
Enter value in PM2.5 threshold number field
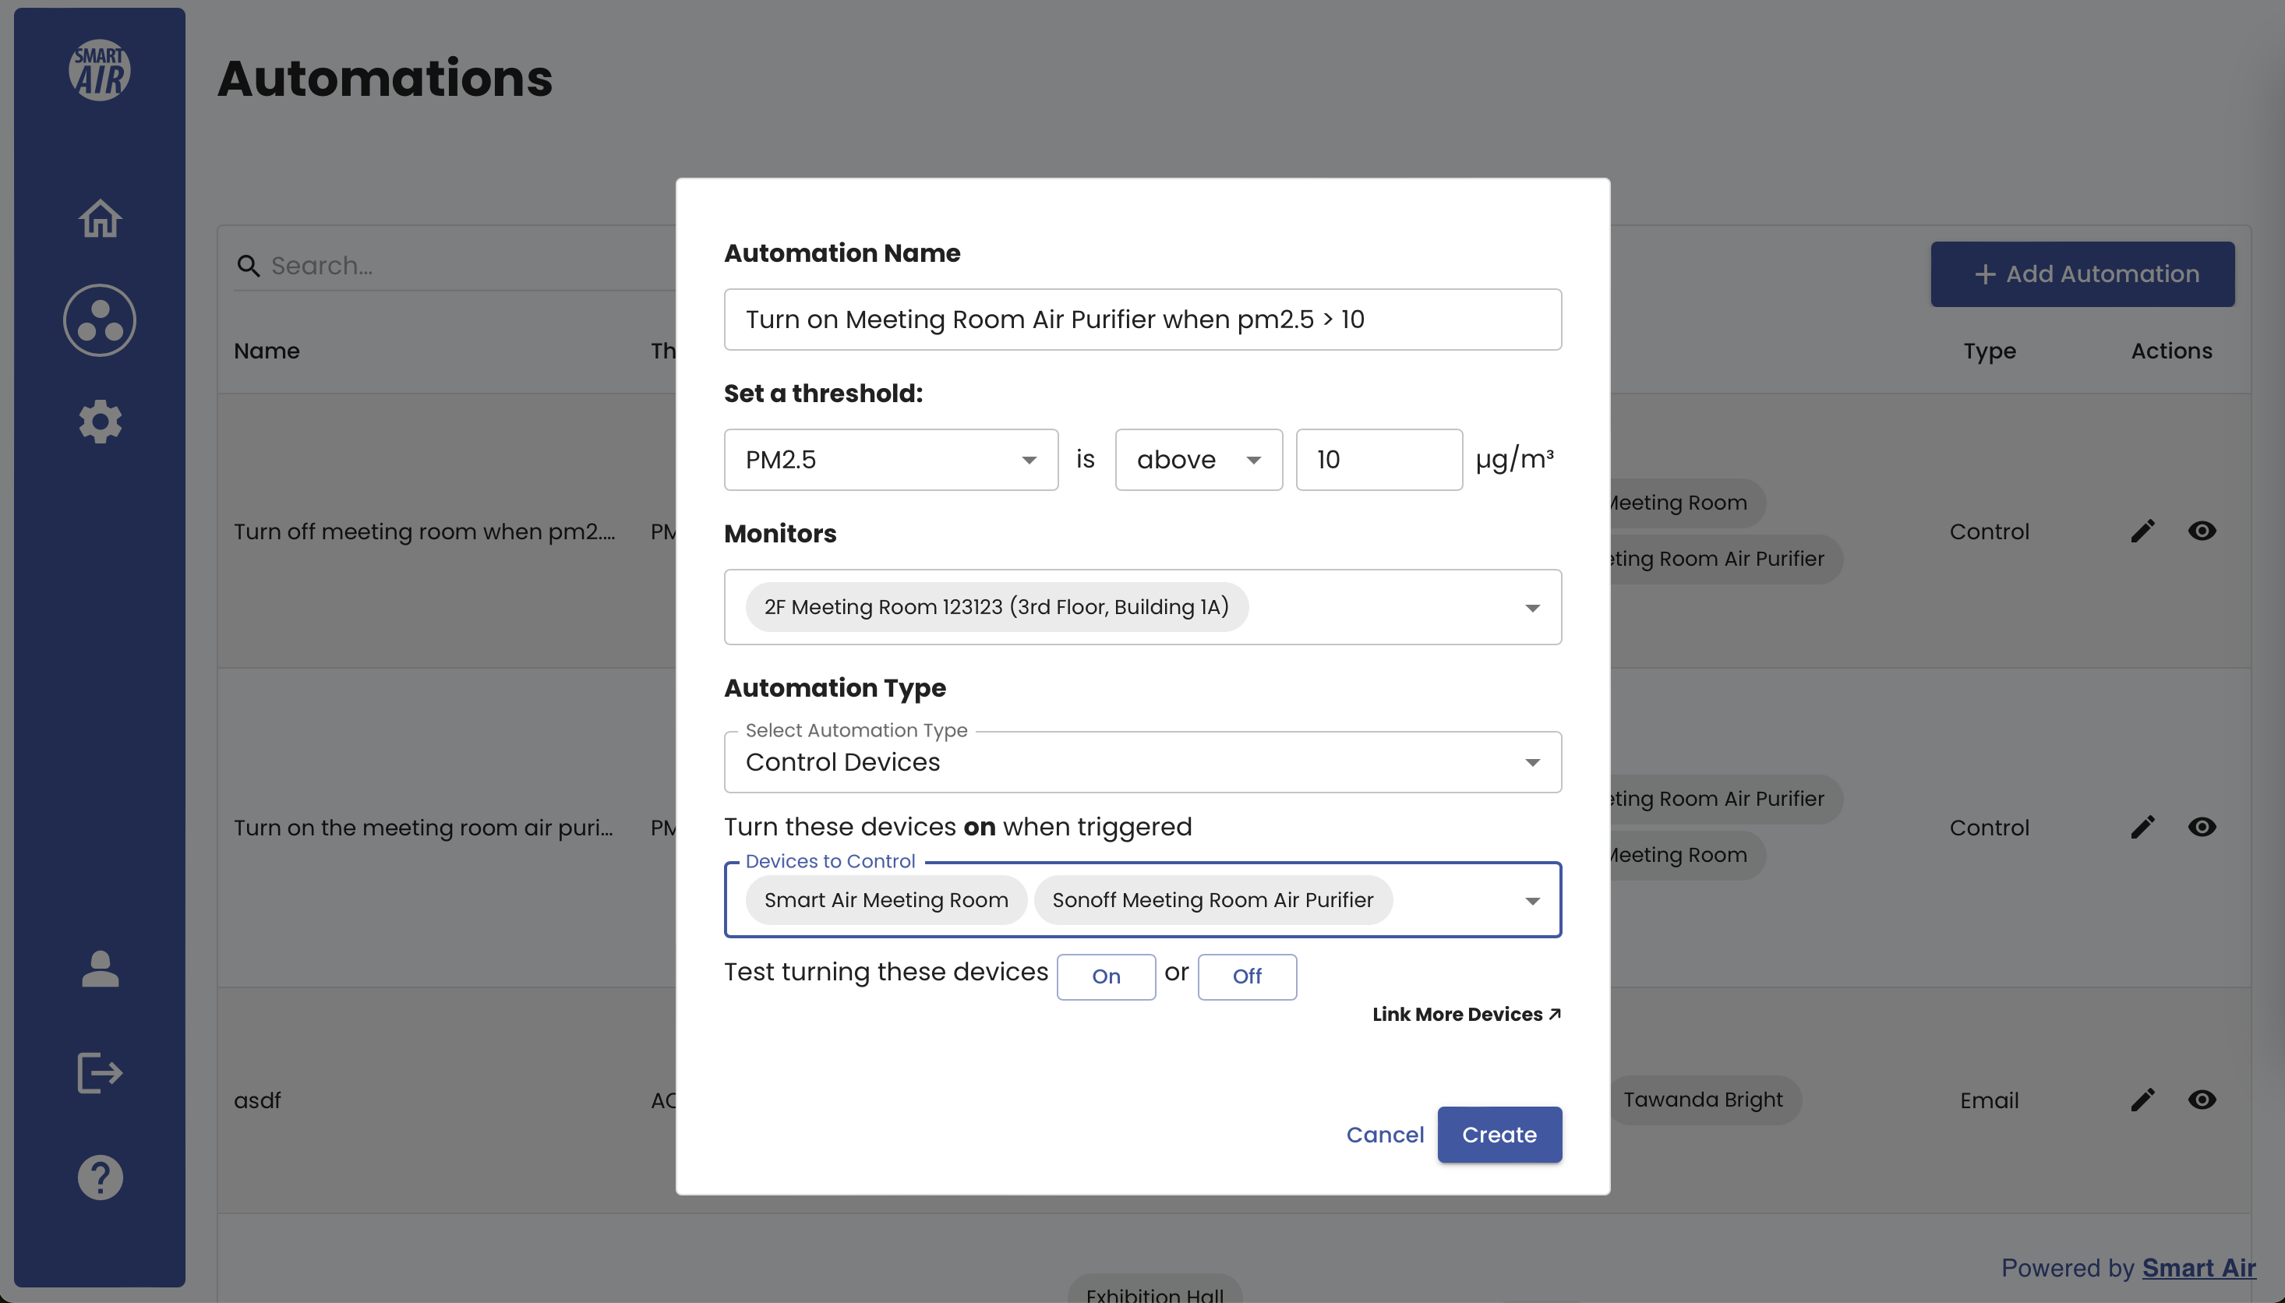pyautogui.click(x=1378, y=458)
